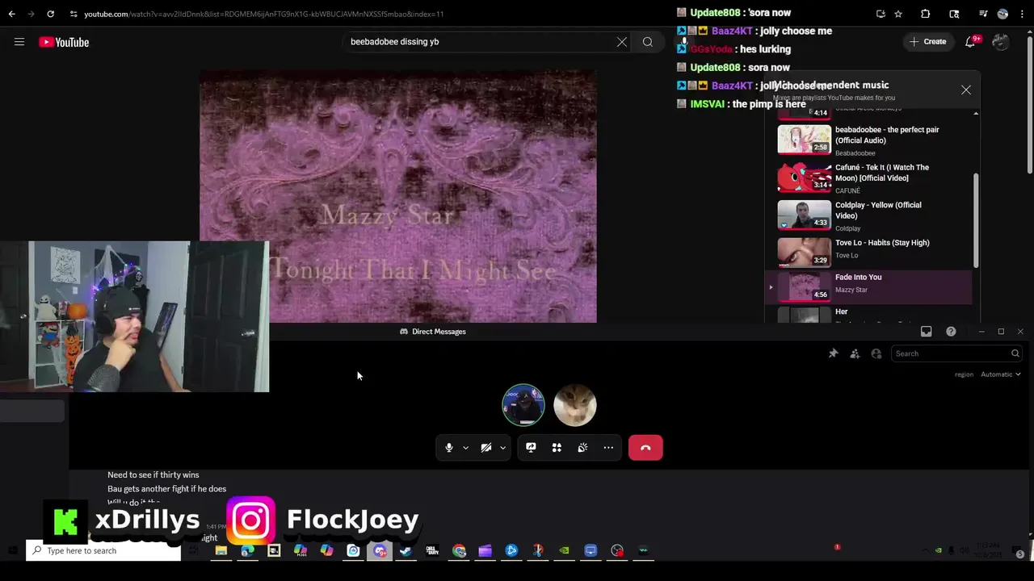Open the YouTube hamburger guide menu
The image size is (1034, 581).
19,42
